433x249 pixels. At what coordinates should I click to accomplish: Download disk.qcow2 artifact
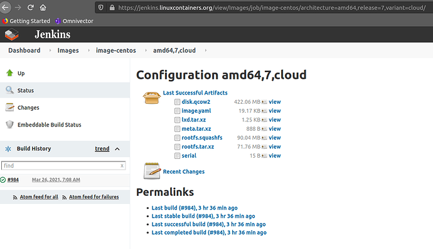pos(196,101)
